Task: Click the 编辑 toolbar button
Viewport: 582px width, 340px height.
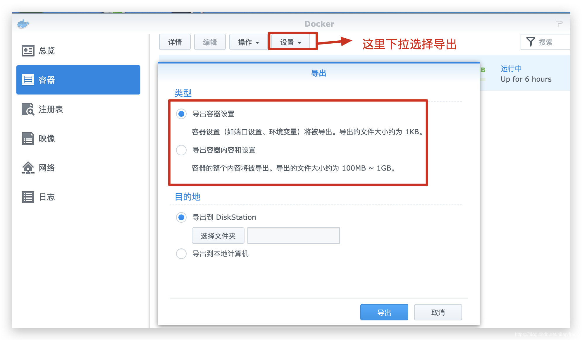Action: 210,42
